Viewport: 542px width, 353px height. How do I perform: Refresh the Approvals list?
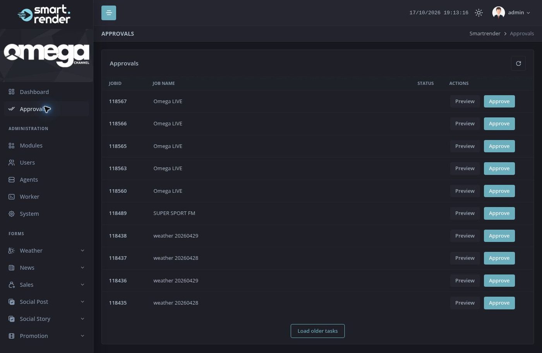click(518, 63)
